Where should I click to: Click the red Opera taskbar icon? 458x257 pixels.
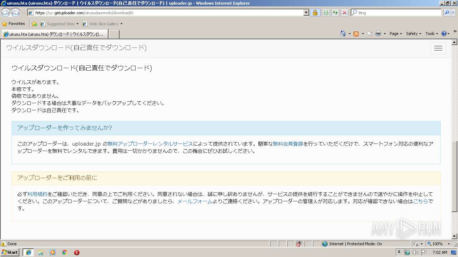tap(77, 252)
